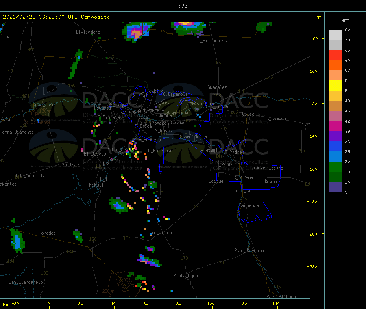Click the S_Rosas place label
This screenshot has height=309, width=366.
click(x=163, y=131)
